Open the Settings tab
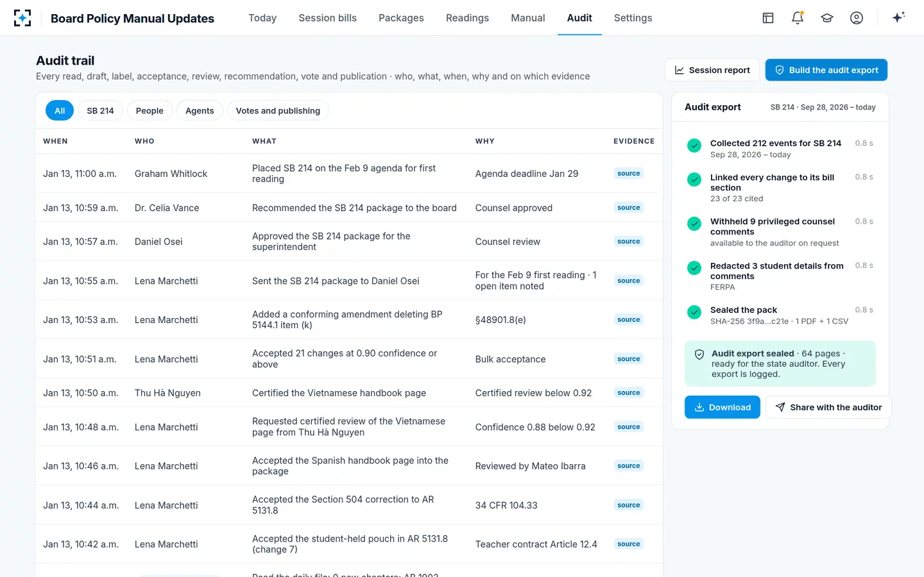The width and height of the screenshot is (924, 577). pyautogui.click(x=633, y=18)
